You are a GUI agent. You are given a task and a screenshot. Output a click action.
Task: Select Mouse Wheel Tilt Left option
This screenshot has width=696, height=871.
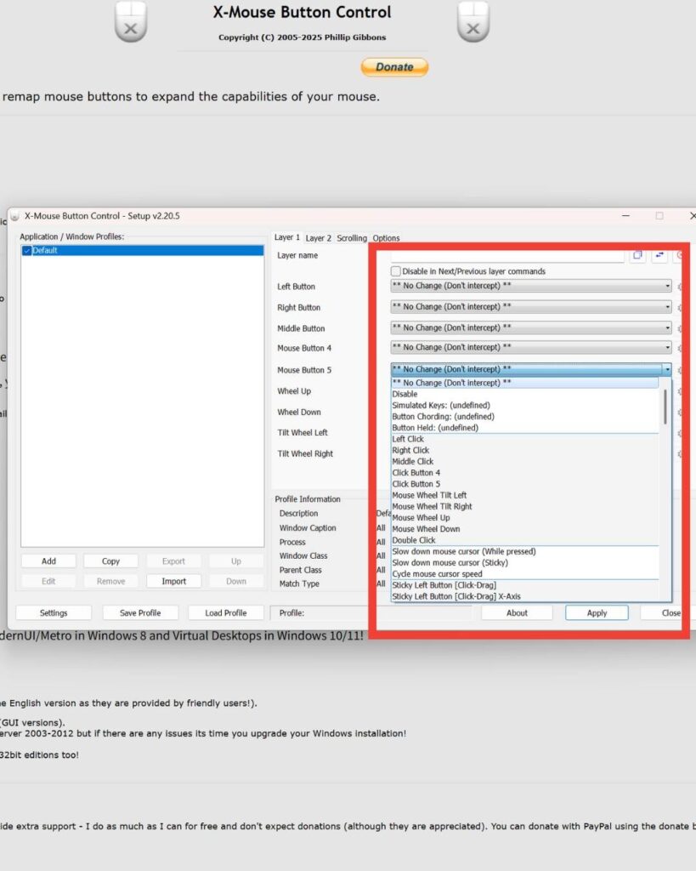pos(524,495)
